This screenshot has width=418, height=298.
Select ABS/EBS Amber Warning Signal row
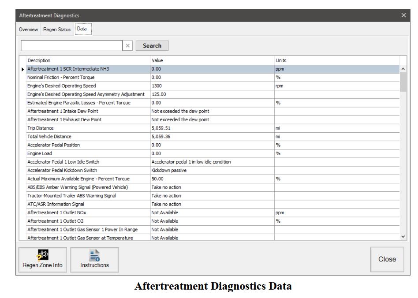[x=213, y=187]
